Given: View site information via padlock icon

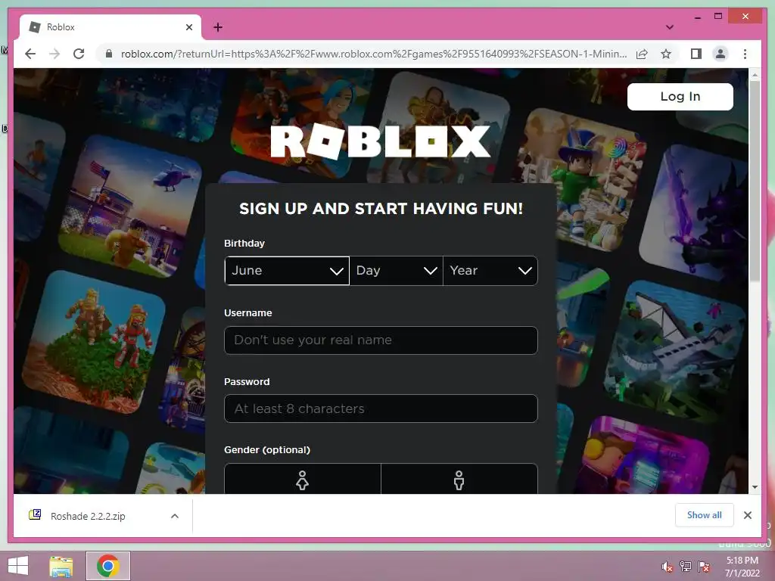Looking at the screenshot, I should 109,54.
